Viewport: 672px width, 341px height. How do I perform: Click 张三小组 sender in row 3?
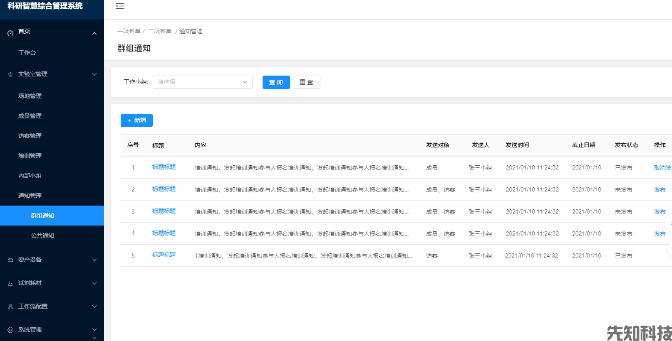point(480,212)
